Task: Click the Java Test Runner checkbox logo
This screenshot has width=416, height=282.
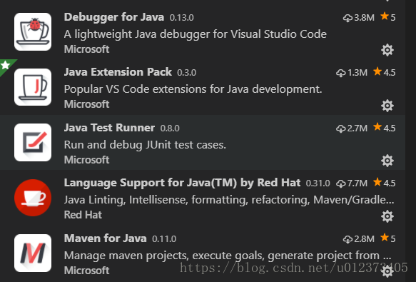Action: [33, 142]
